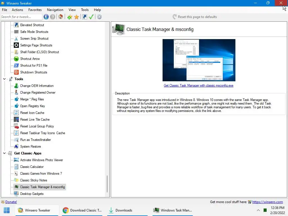Screen dimensions: 288x216
Task: Click the Donate! link
Action: 11,202
